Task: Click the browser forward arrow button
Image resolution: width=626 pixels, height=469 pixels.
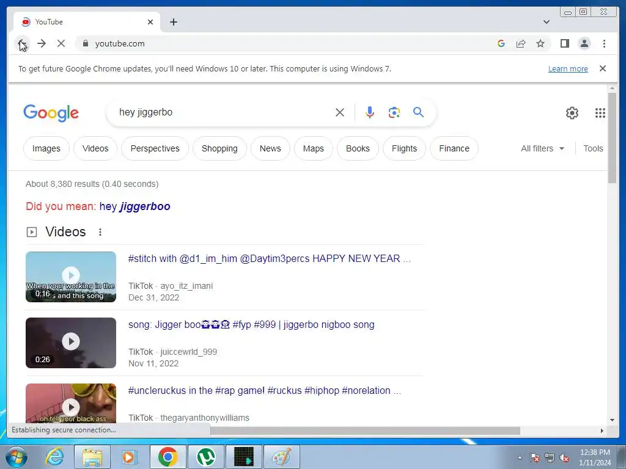Action: [x=42, y=43]
